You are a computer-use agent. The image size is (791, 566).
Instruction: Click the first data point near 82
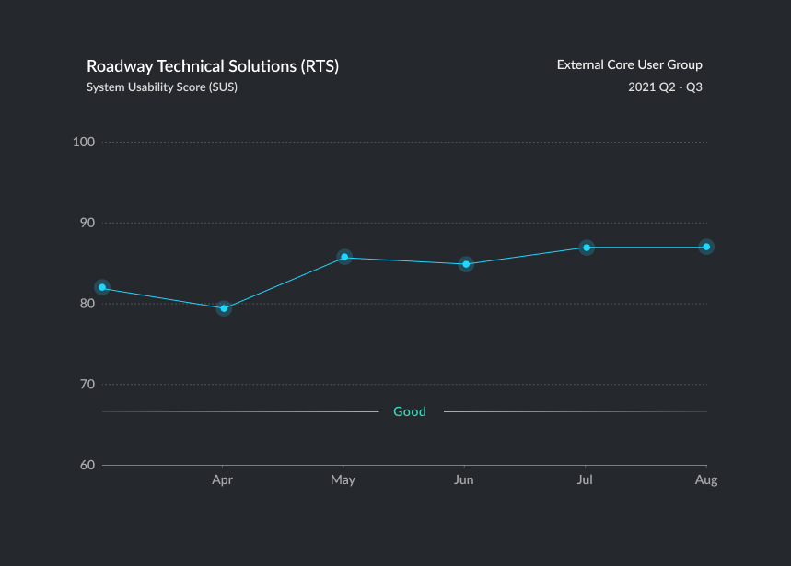click(102, 287)
